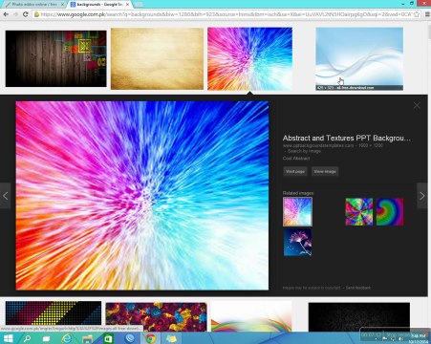
Task: Open the dotted diagonal stripes background result
Action: click(54, 312)
